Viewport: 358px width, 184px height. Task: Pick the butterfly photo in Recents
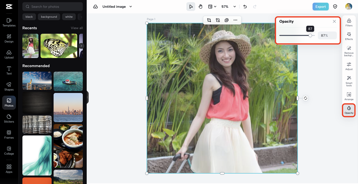pyautogui.click(x=59, y=46)
